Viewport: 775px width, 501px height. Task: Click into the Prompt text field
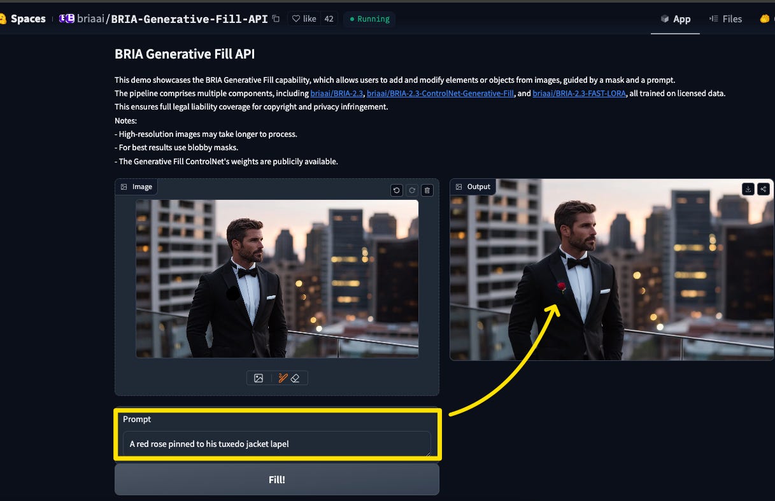click(x=277, y=444)
